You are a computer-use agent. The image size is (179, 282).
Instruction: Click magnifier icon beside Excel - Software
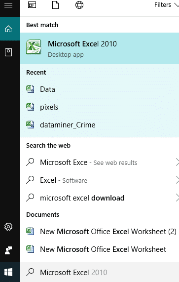point(30,180)
